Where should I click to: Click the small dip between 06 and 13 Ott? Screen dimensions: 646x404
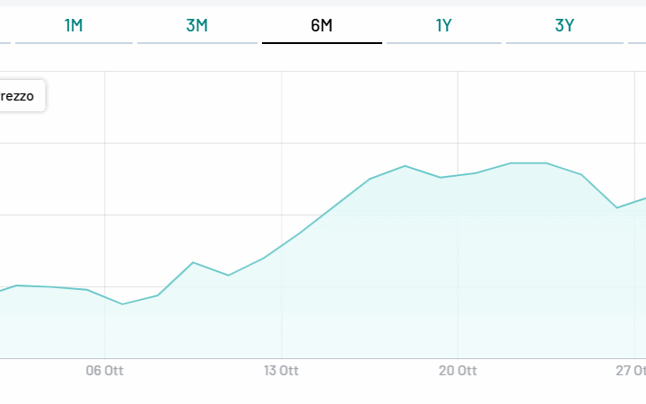pyautogui.click(x=229, y=275)
